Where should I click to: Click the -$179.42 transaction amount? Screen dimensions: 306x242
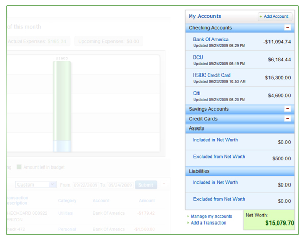pyautogui.click(x=146, y=213)
